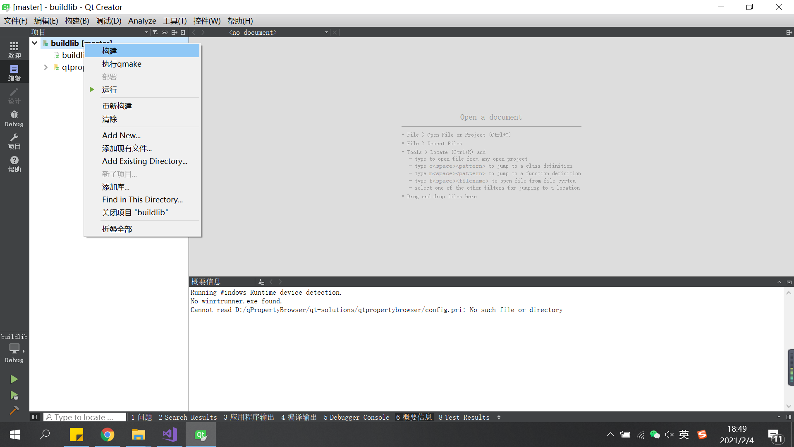Open the Projects mode wrench icon
794x447 pixels.
click(14, 141)
